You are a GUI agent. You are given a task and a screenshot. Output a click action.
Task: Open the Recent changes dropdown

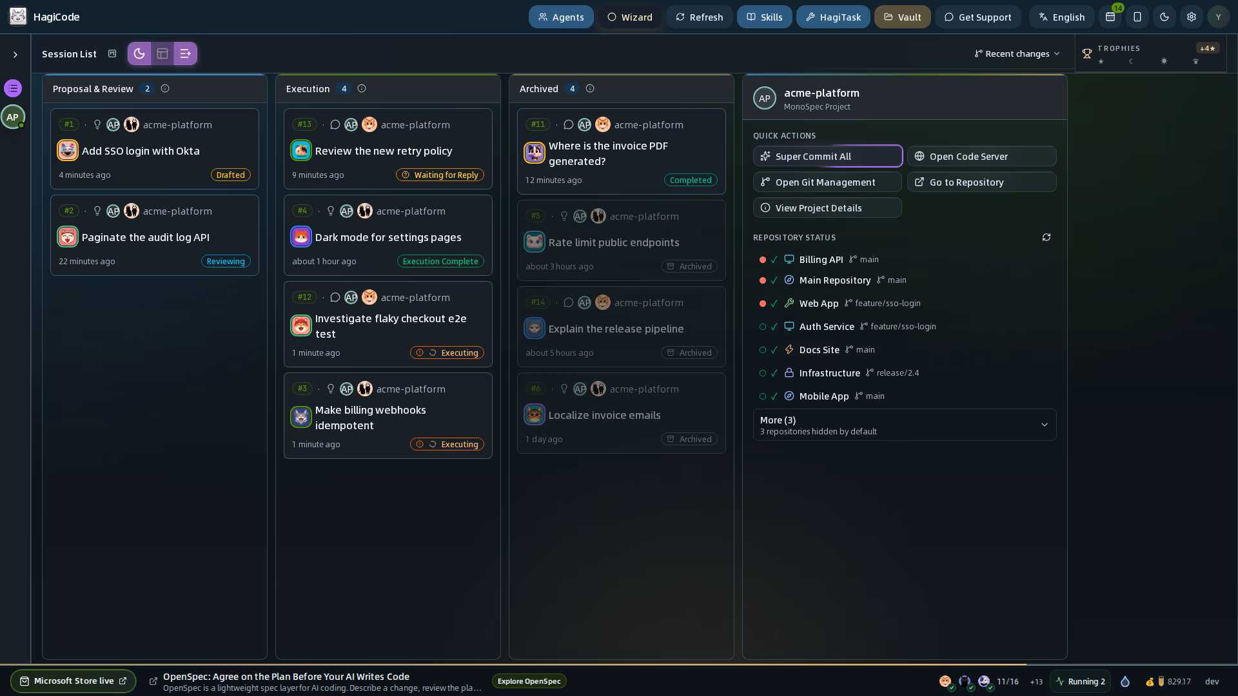pos(1017,53)
